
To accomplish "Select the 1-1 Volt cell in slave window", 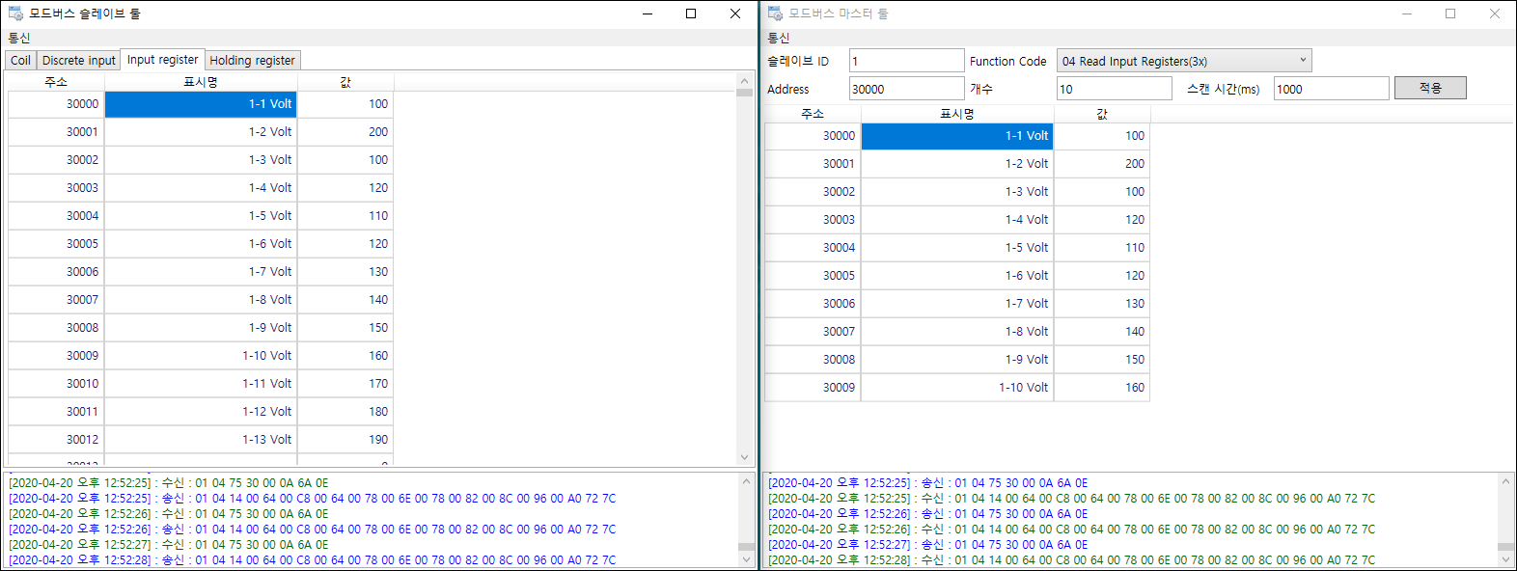I will (201, 104).
